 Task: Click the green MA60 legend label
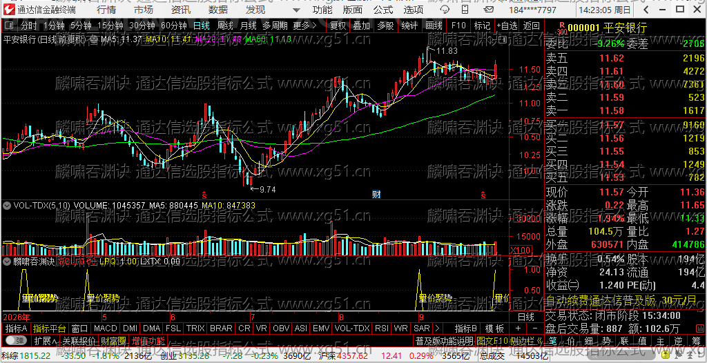pyautogui.click(x=270, y=40)
